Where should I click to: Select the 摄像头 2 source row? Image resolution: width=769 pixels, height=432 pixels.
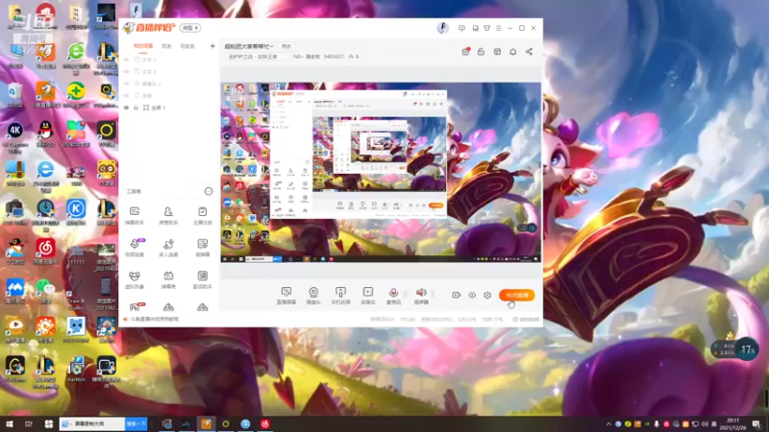pos(167,84)
